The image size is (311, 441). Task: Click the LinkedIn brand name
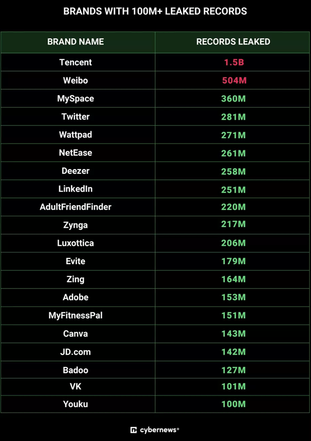[x=76, y=189]
